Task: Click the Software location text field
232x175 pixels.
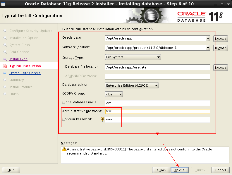Action: (x=155, y=48)
